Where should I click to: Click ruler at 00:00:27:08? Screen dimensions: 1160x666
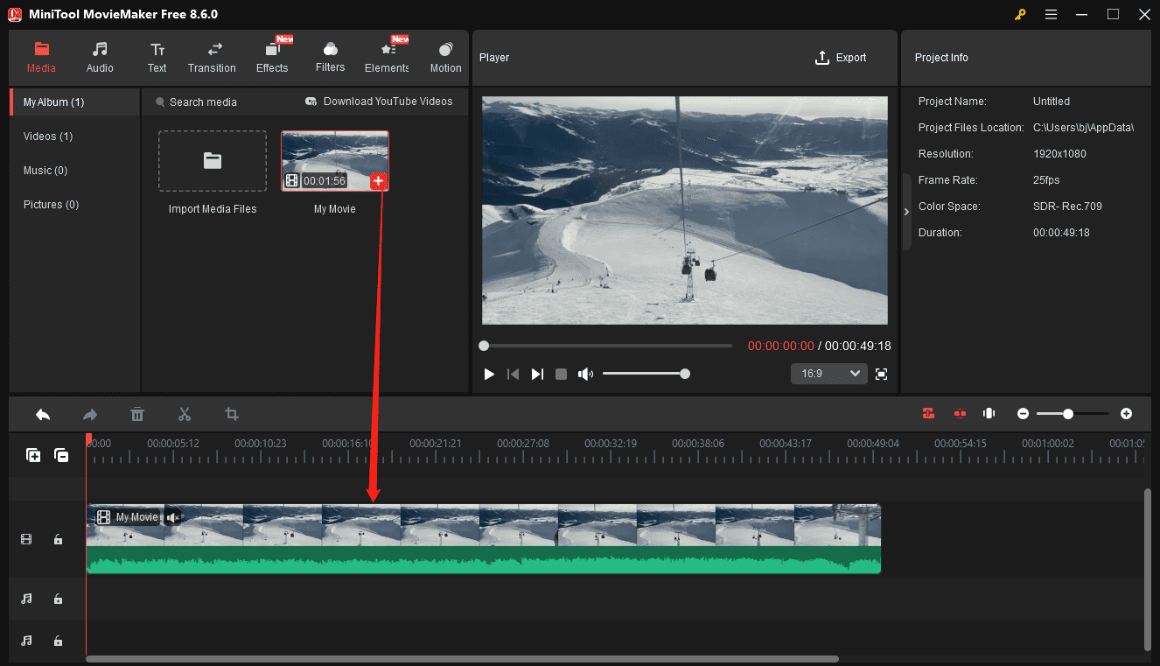pos(523,444)
